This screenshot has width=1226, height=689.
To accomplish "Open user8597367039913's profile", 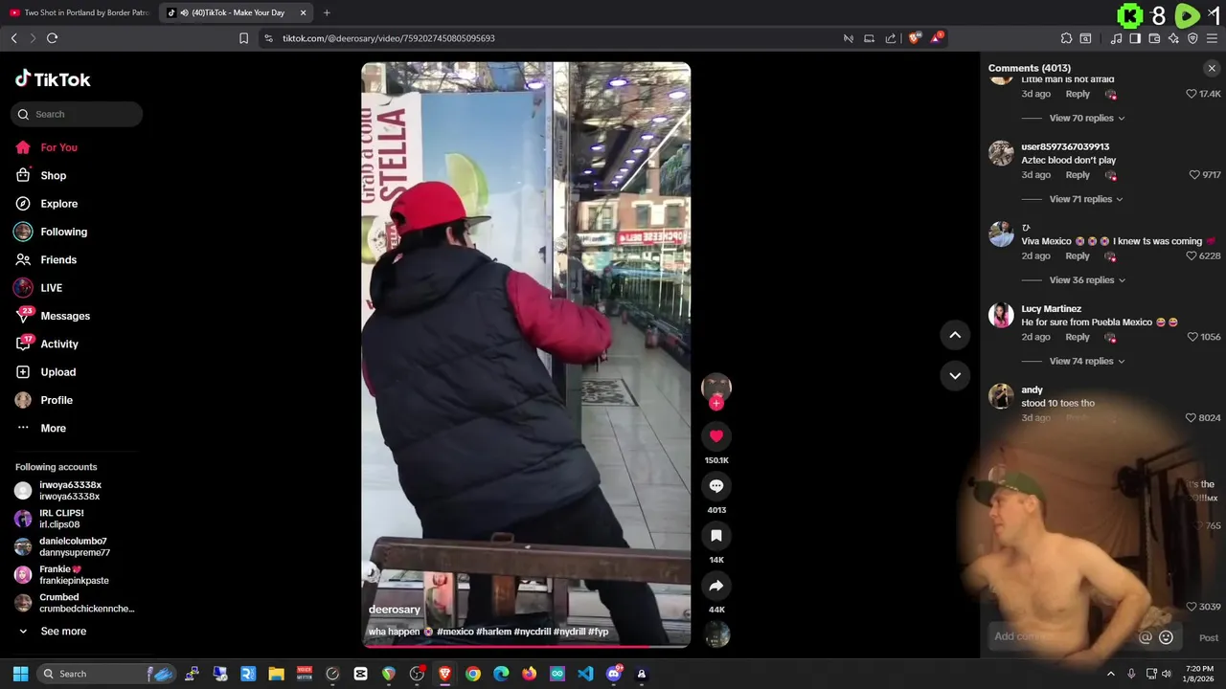I will (1065, 147).
